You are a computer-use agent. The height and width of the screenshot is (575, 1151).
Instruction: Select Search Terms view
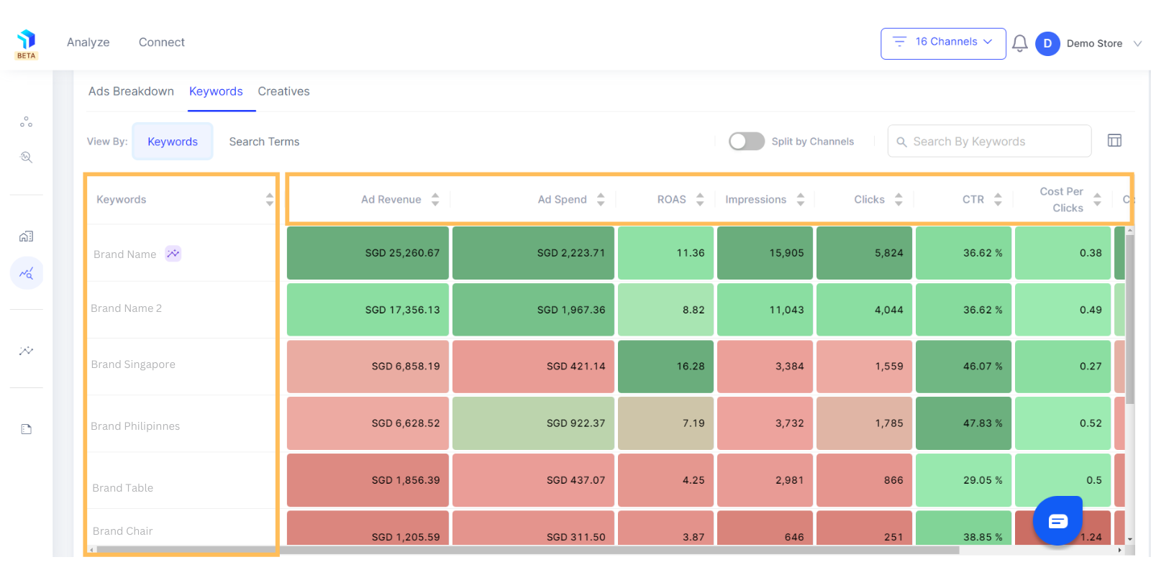(x=264, y=142)
